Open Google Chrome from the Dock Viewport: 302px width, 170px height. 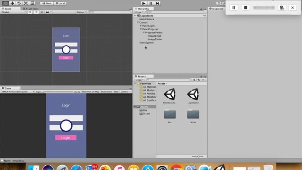click(x=176, y=167)
